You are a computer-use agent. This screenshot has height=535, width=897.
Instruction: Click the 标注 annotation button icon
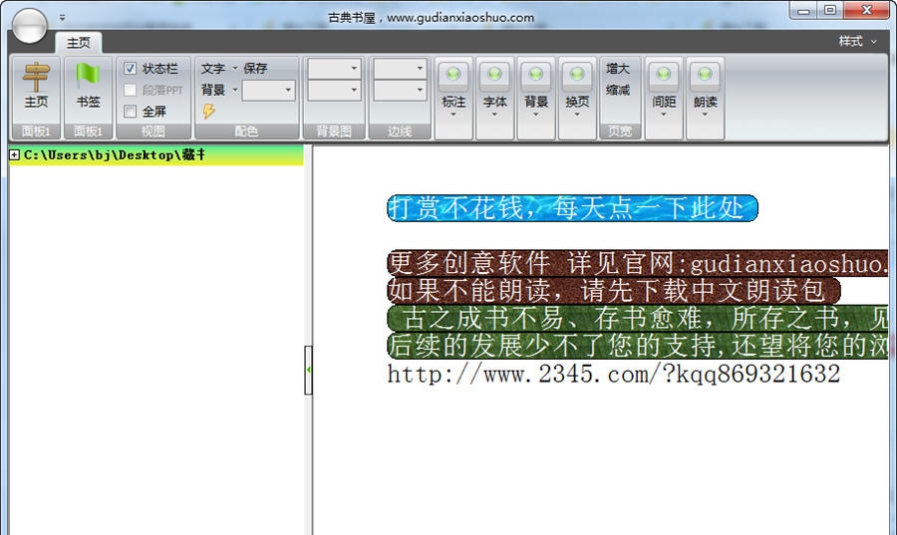(x=453, y=77)
